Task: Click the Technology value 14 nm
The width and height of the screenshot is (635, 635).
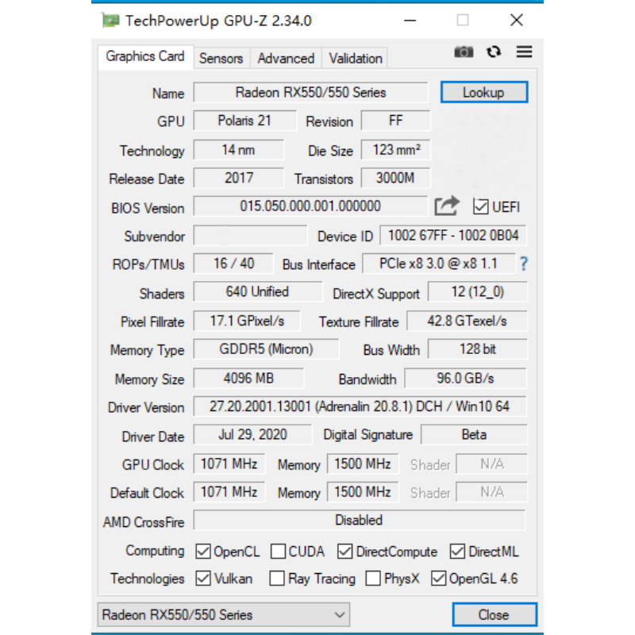Action: [239, 150]
